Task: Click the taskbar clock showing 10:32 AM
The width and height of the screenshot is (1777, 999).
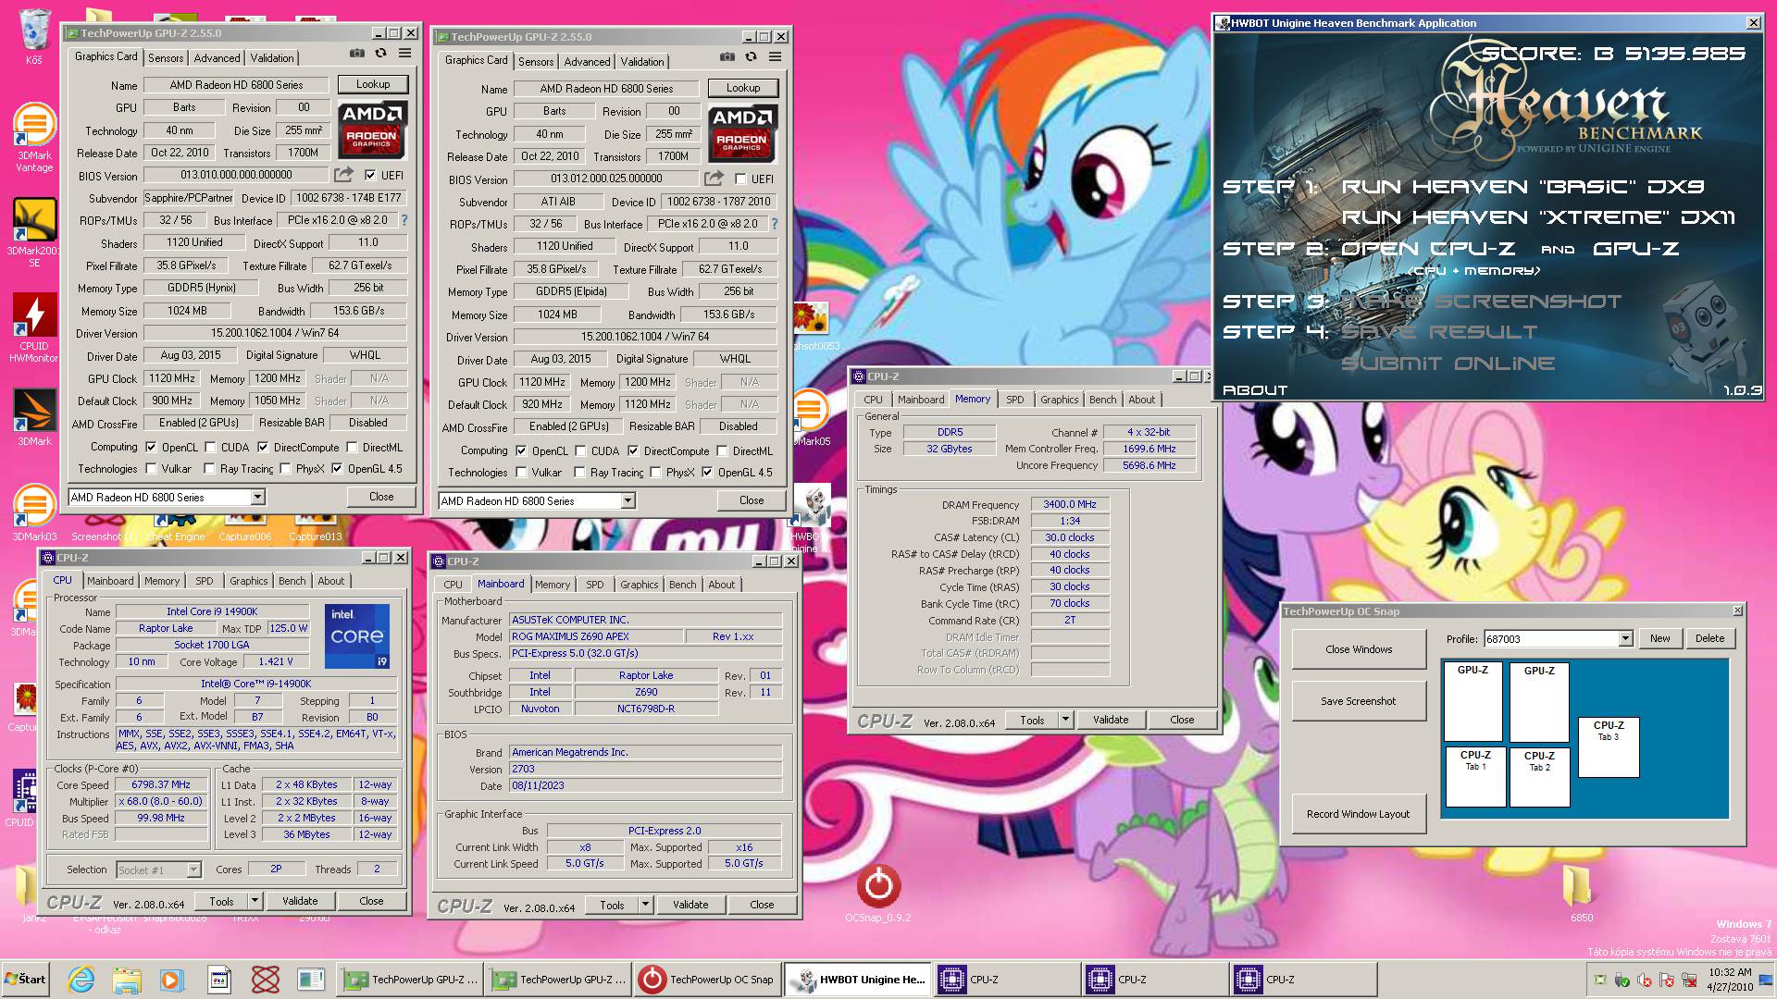Action: [1730, 980]
